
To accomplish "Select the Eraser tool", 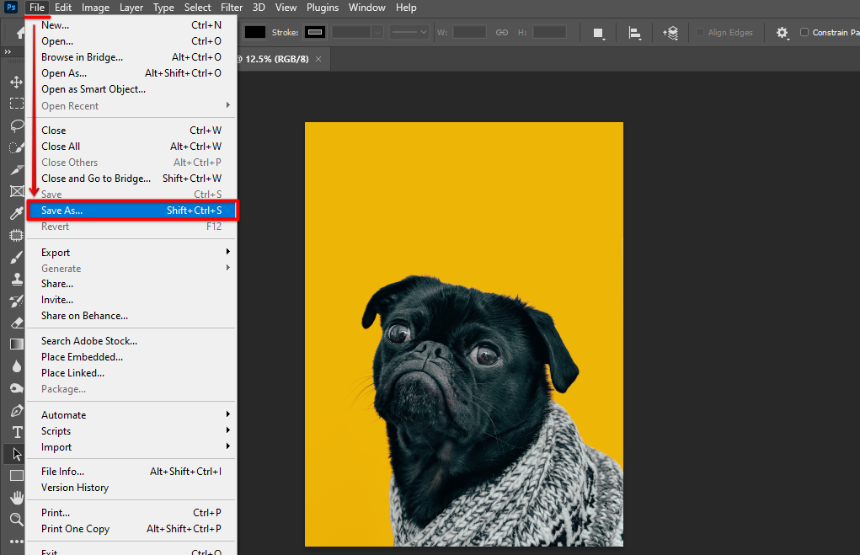I will pos(16,323).
